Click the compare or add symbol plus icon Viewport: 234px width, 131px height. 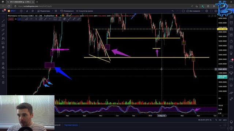point(21,11)
